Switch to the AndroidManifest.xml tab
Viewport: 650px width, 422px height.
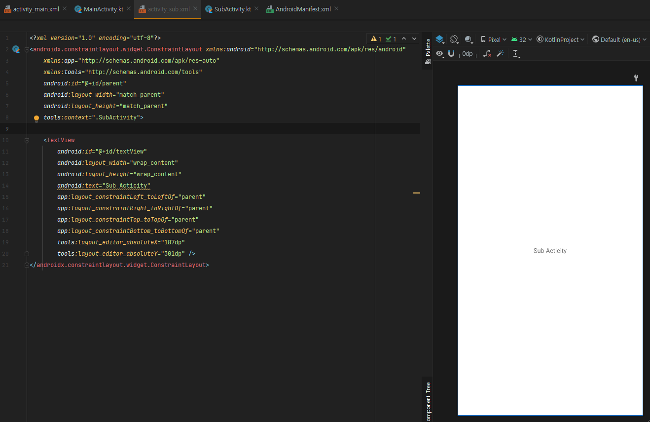(x=303, y=9)
